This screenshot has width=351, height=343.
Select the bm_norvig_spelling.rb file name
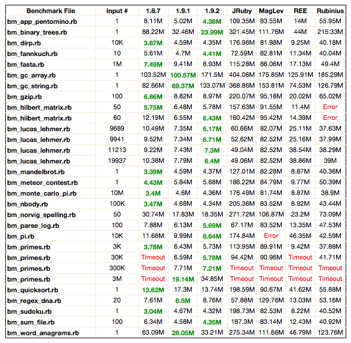pyautogui.click(x=41, y=215)
